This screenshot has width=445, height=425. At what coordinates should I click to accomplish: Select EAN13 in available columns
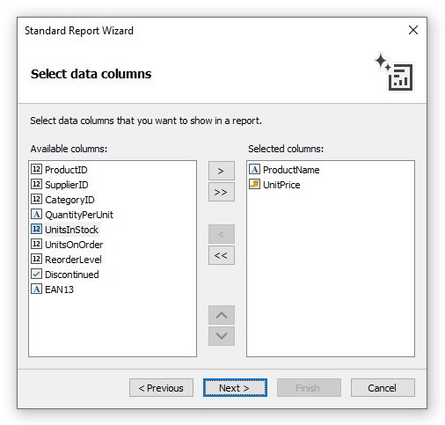(x=59, y=289)
